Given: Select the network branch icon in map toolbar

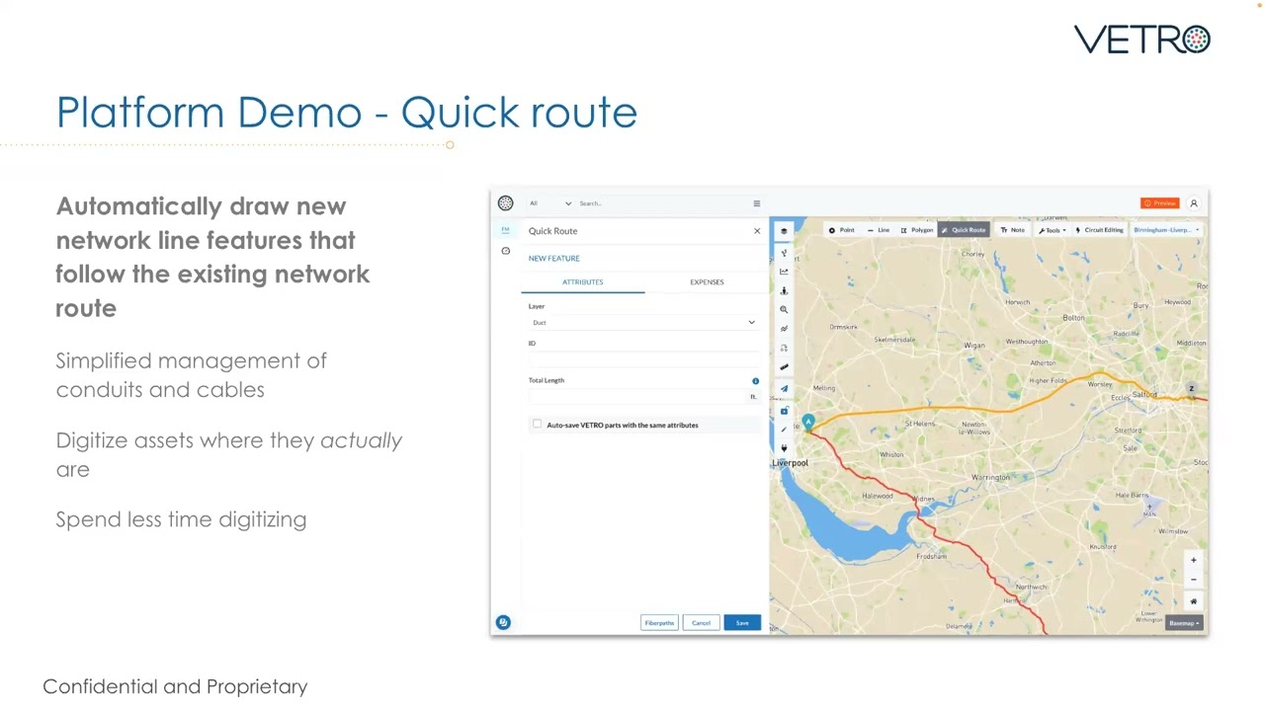Looking at the screenshot, I should click(x=784, y=253).
